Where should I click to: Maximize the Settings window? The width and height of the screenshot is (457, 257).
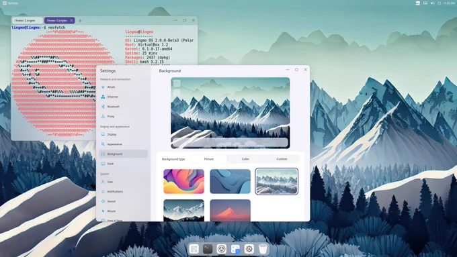pos(296,70)
